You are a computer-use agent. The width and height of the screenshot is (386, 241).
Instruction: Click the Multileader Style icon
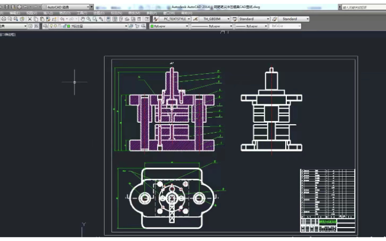point(274,19)
